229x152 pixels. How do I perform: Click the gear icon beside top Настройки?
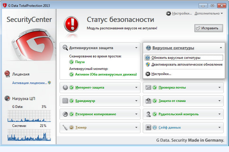coord(168,13)
